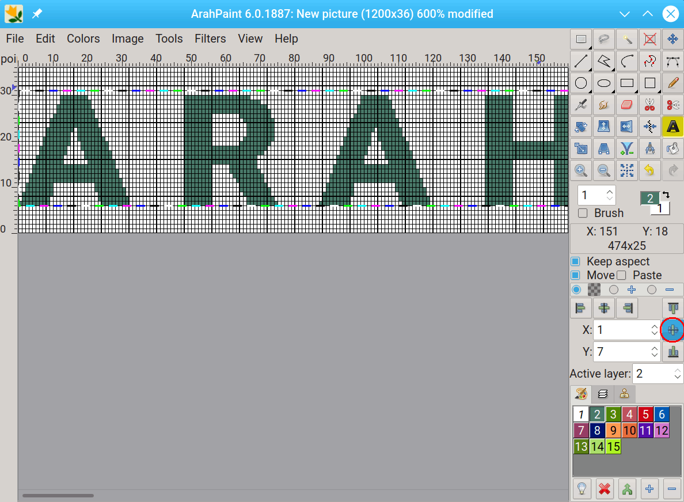Click the perspective transform icon
684x502 pixels.
604,149
